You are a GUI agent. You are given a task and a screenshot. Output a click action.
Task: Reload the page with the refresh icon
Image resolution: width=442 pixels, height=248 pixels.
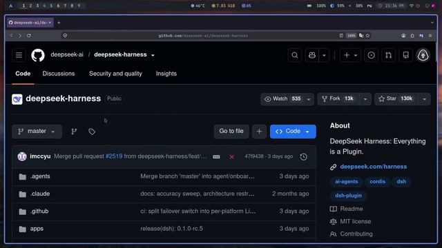pyautogui.click(x=29, y=35)
